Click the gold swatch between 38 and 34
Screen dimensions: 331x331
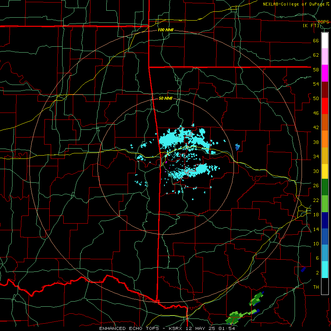[x=325, y=156]
